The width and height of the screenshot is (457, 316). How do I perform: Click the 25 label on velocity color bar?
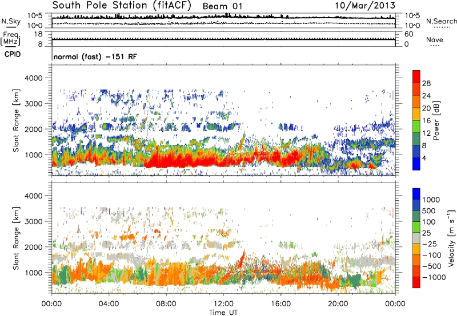pyautogui.click(x=427, y=233)
